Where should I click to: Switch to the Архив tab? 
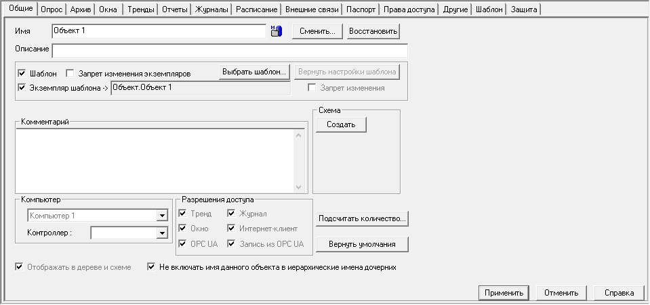click(81, 9)
